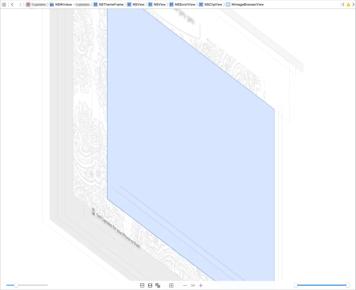Select NSScrollView in the jump bar
This screenshot has width=356, height=290.
point(182,4)
